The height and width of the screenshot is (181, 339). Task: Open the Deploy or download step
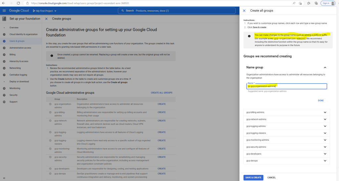(19, 82)
